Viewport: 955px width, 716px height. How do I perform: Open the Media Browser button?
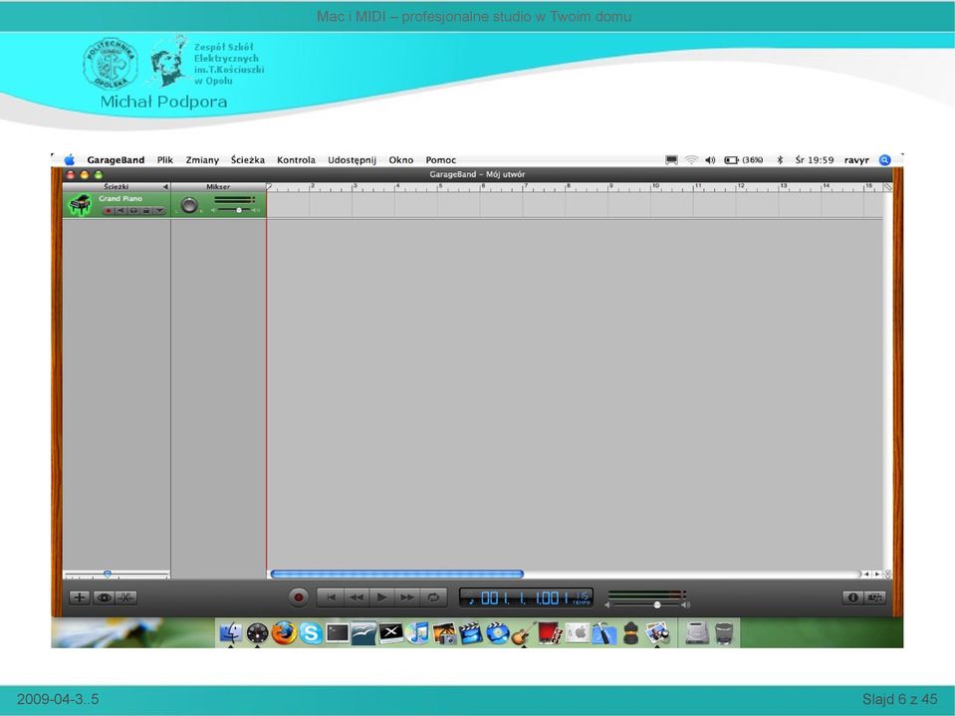(875, 597)
